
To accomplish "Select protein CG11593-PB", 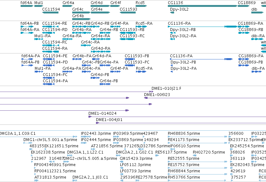I will (137, 56).
